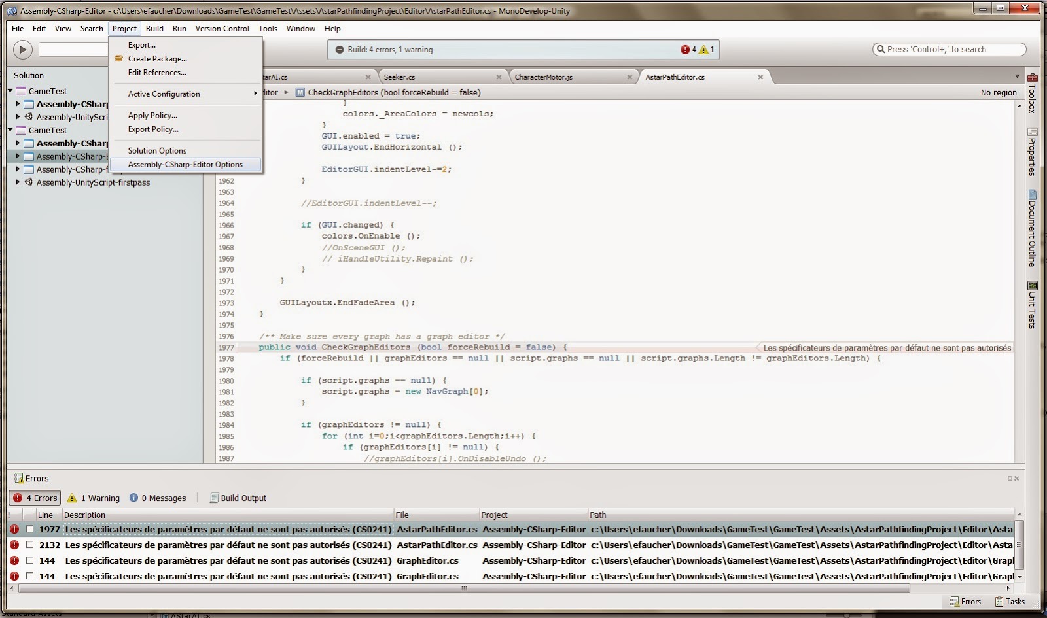Image resolution: width=1047 pixels, height=618 pixels.
Task: Open the Unit Tests side panel
Action: (x=1032, y=305)
